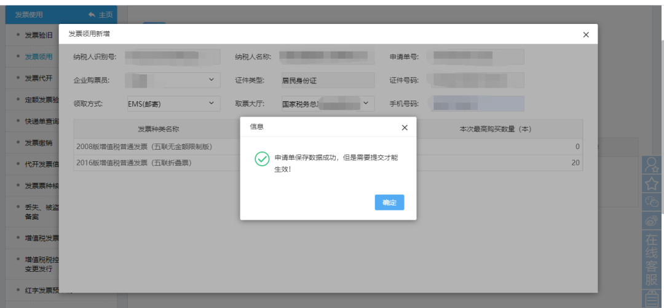Open 快递单查询 in sidebar menu
This screenshot has height=308, width=664.
tap(42, 121)
